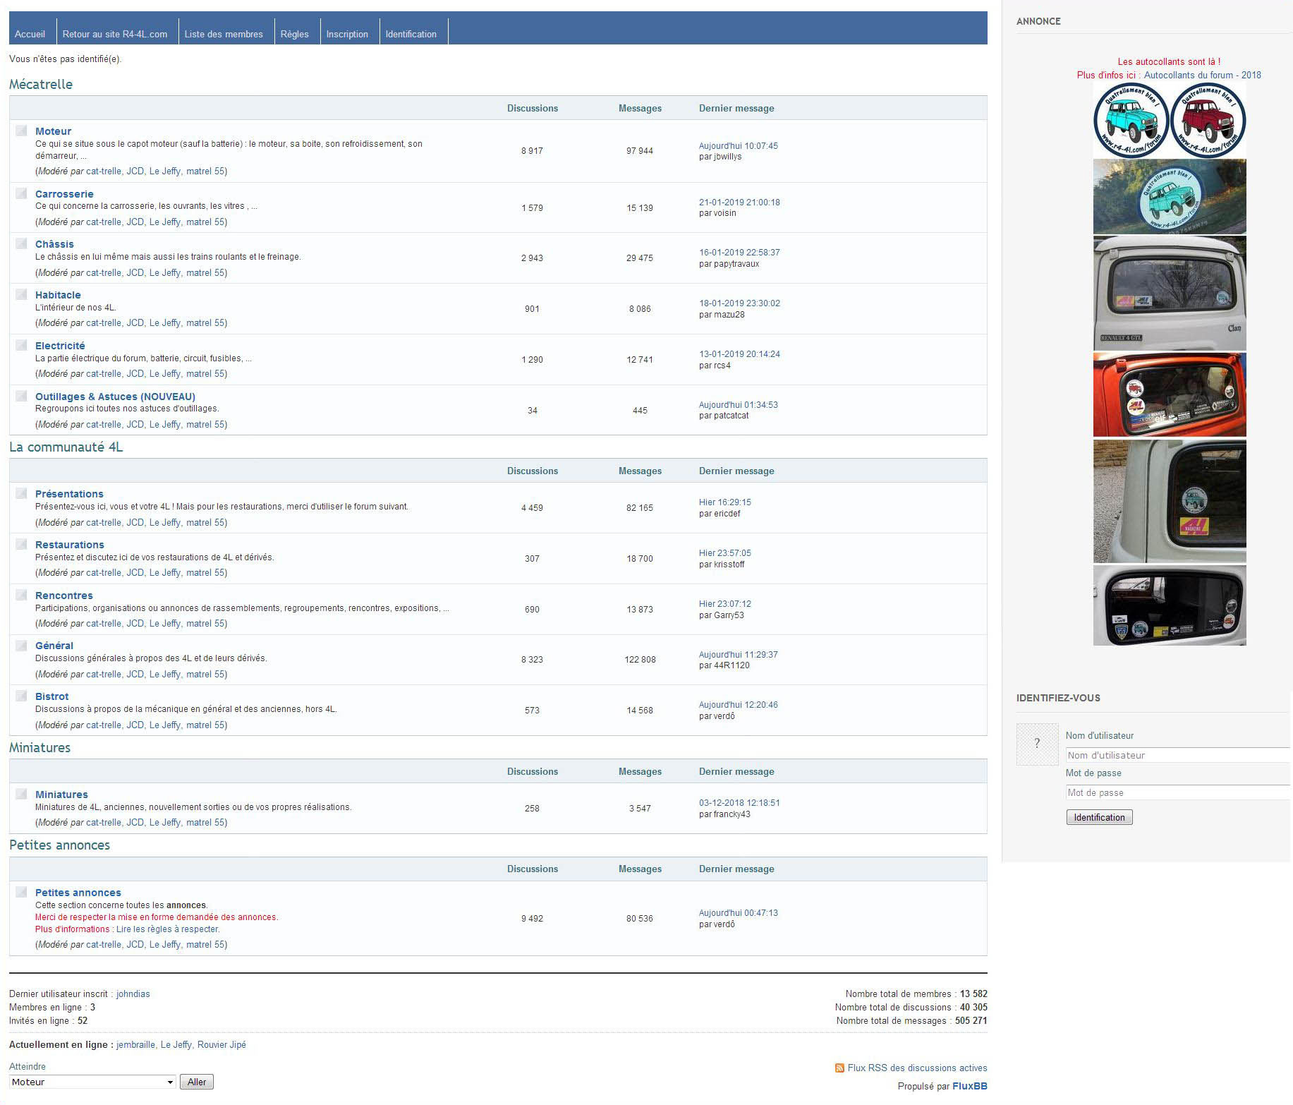Click the Aller button

[197, 1082]
